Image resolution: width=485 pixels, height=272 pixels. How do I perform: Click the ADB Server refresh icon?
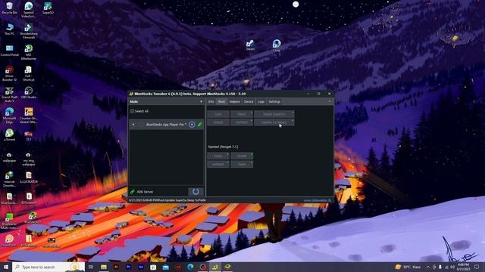(196, 191)
